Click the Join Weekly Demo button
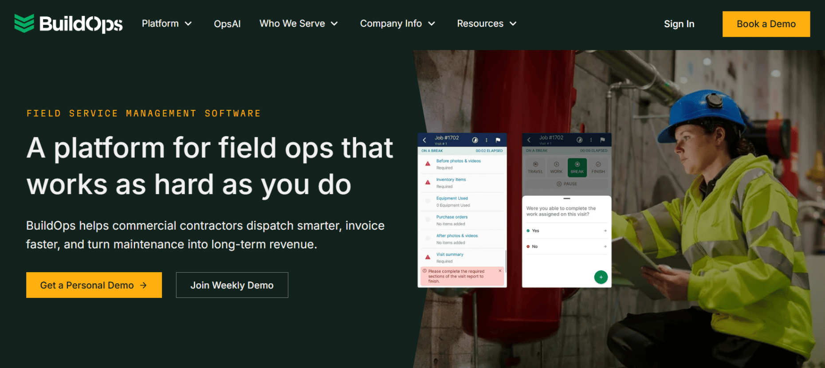Viewport: 825px width, 368px height. pyautogui.click(x=232, y=285)
